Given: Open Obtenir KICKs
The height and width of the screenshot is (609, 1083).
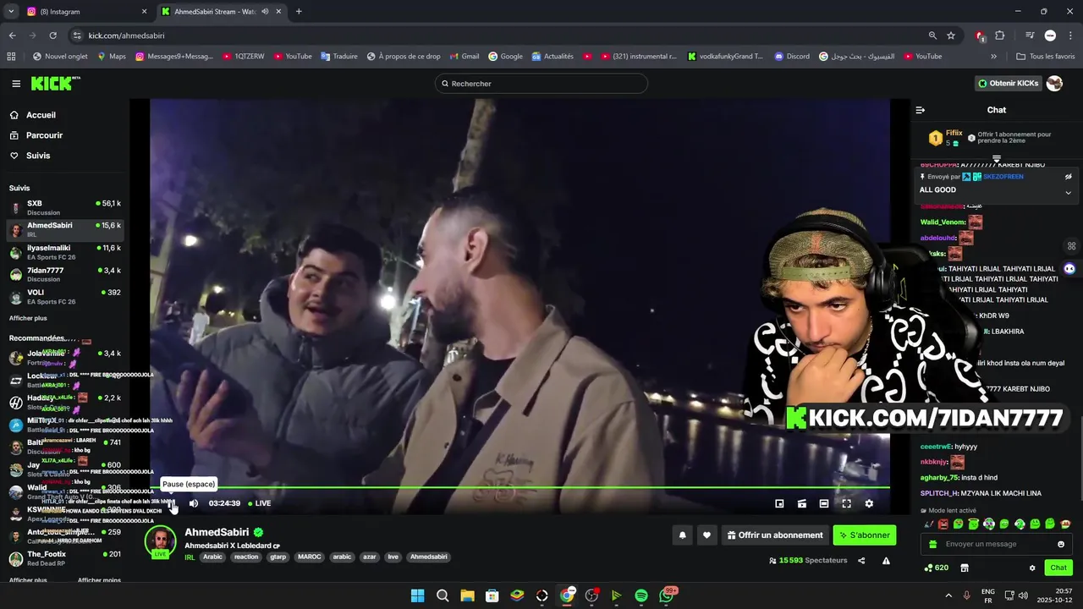Looking at the screenshot, I should (1008, 84).
